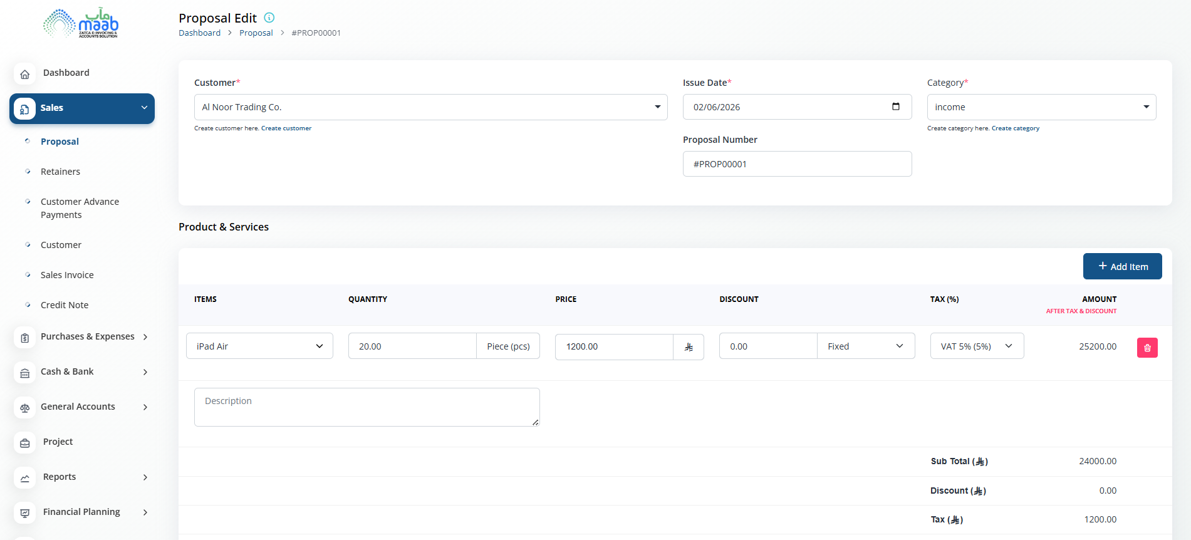Open the Customer dropdown

[x=430, y=107]
